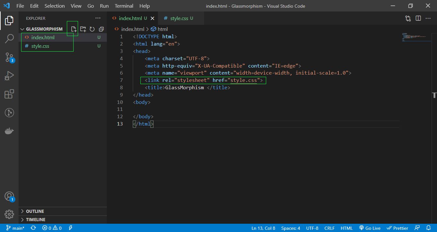Change end of line sequence CRLF

(330, 228)
